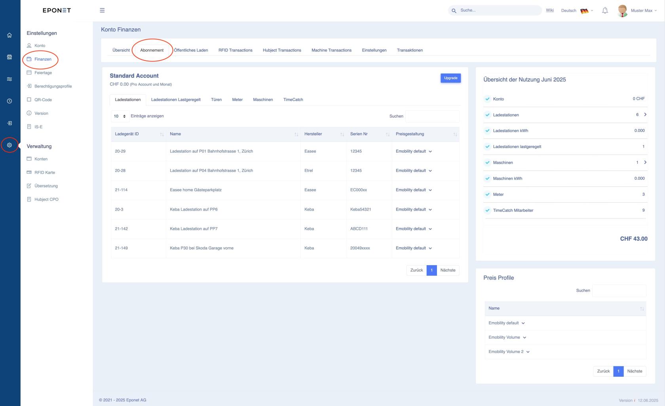This screenshot has width=665, height=406.
Task: Sort by Hersteller column arrows
Action: [342, 135]
